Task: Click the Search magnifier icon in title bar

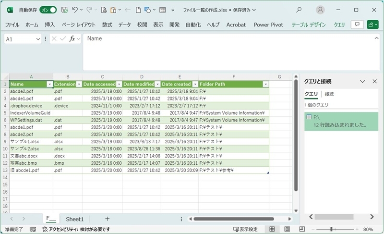Action: (299, 10)
